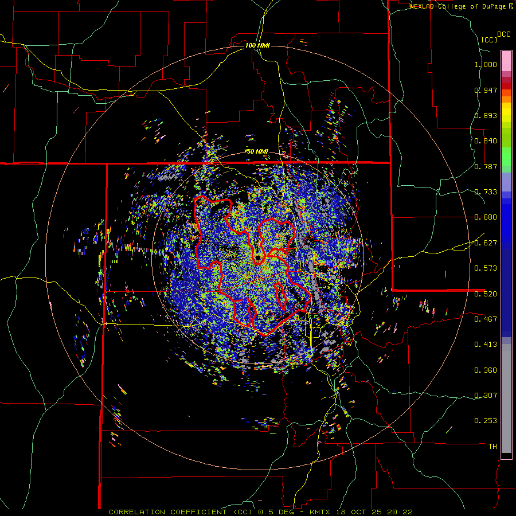The width and height of the screenshot is (516, 516).
Task: Click the 0.360 scale value
Action: (486, 370)
